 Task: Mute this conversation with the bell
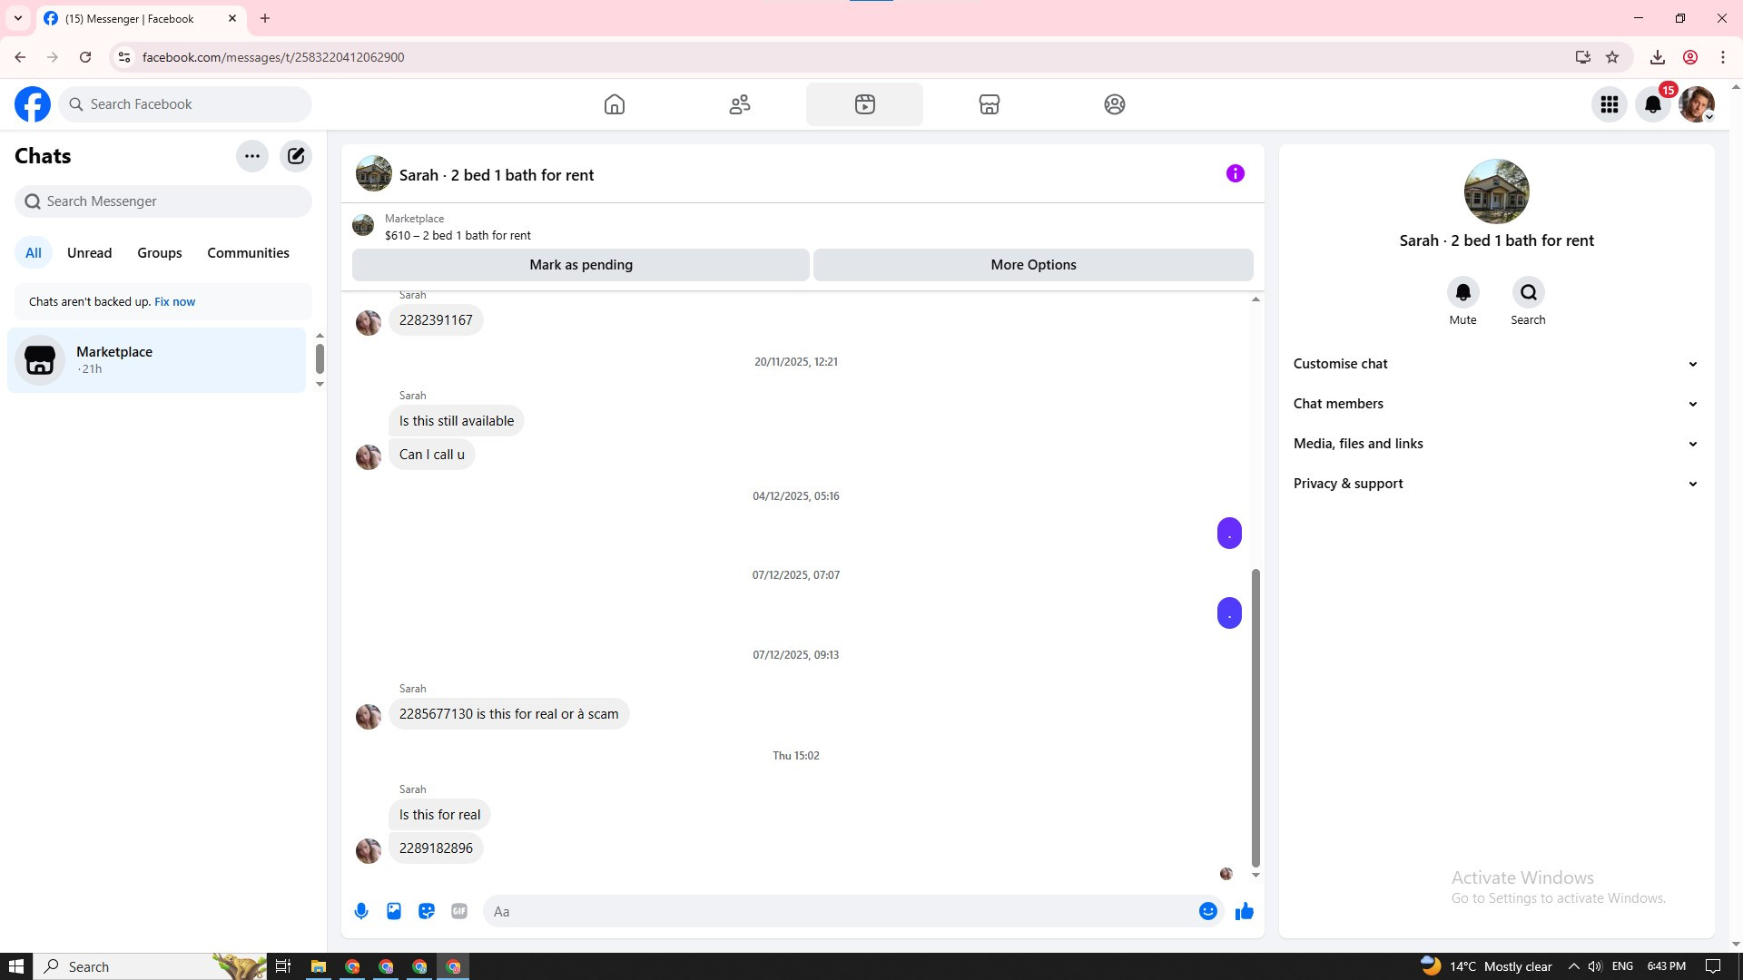[x=1462, y=292]
